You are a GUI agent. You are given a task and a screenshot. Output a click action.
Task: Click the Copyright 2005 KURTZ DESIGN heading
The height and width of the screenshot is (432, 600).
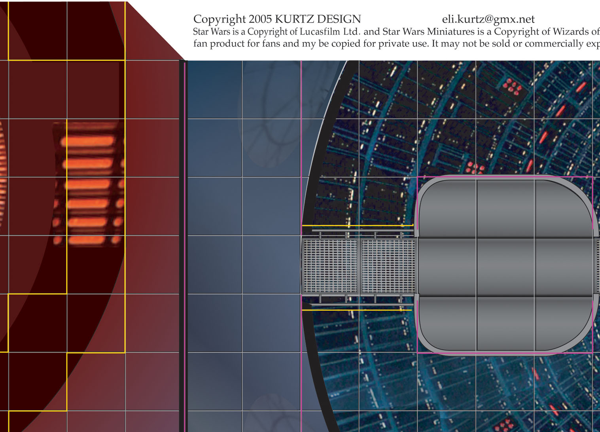(x=277, y=19)
